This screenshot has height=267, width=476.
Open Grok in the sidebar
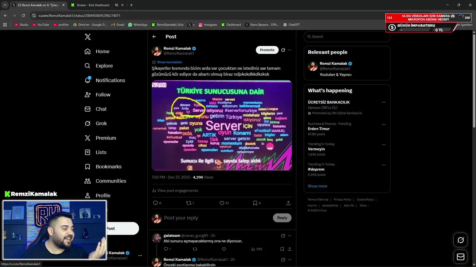point(96,123)
